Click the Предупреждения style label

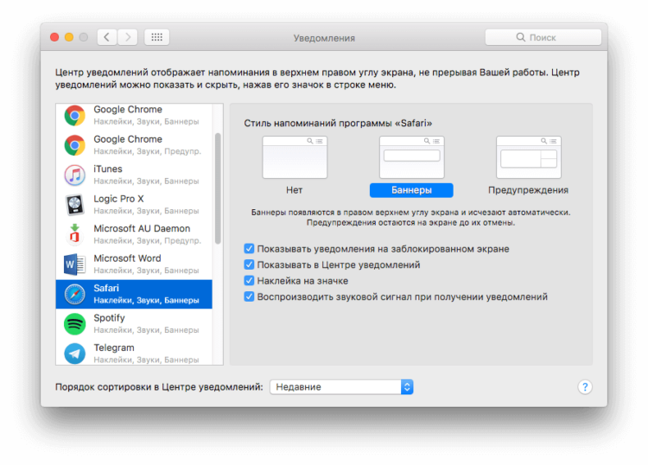(x=528, y=190)
